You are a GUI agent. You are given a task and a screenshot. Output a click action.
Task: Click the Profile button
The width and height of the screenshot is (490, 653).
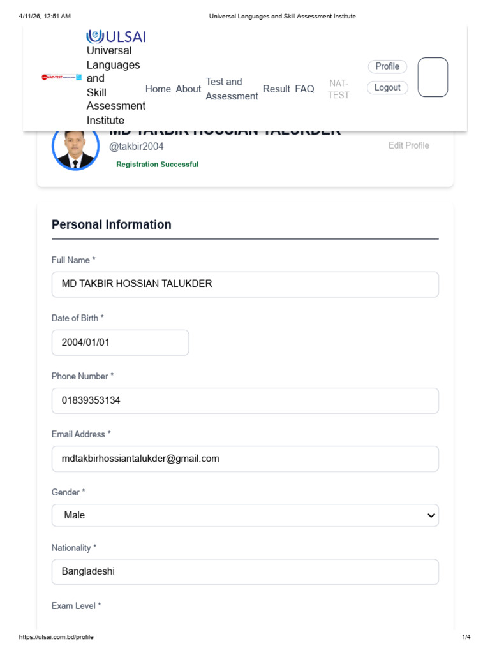pyautogui.click(x=387, y=66)
